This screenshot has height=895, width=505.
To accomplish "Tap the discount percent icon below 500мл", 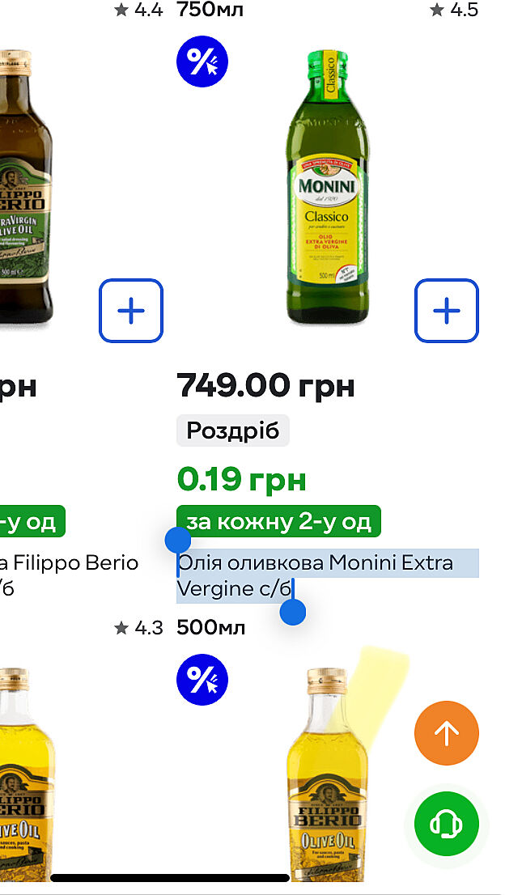I will pyautogui.click(x=202, y=680).
